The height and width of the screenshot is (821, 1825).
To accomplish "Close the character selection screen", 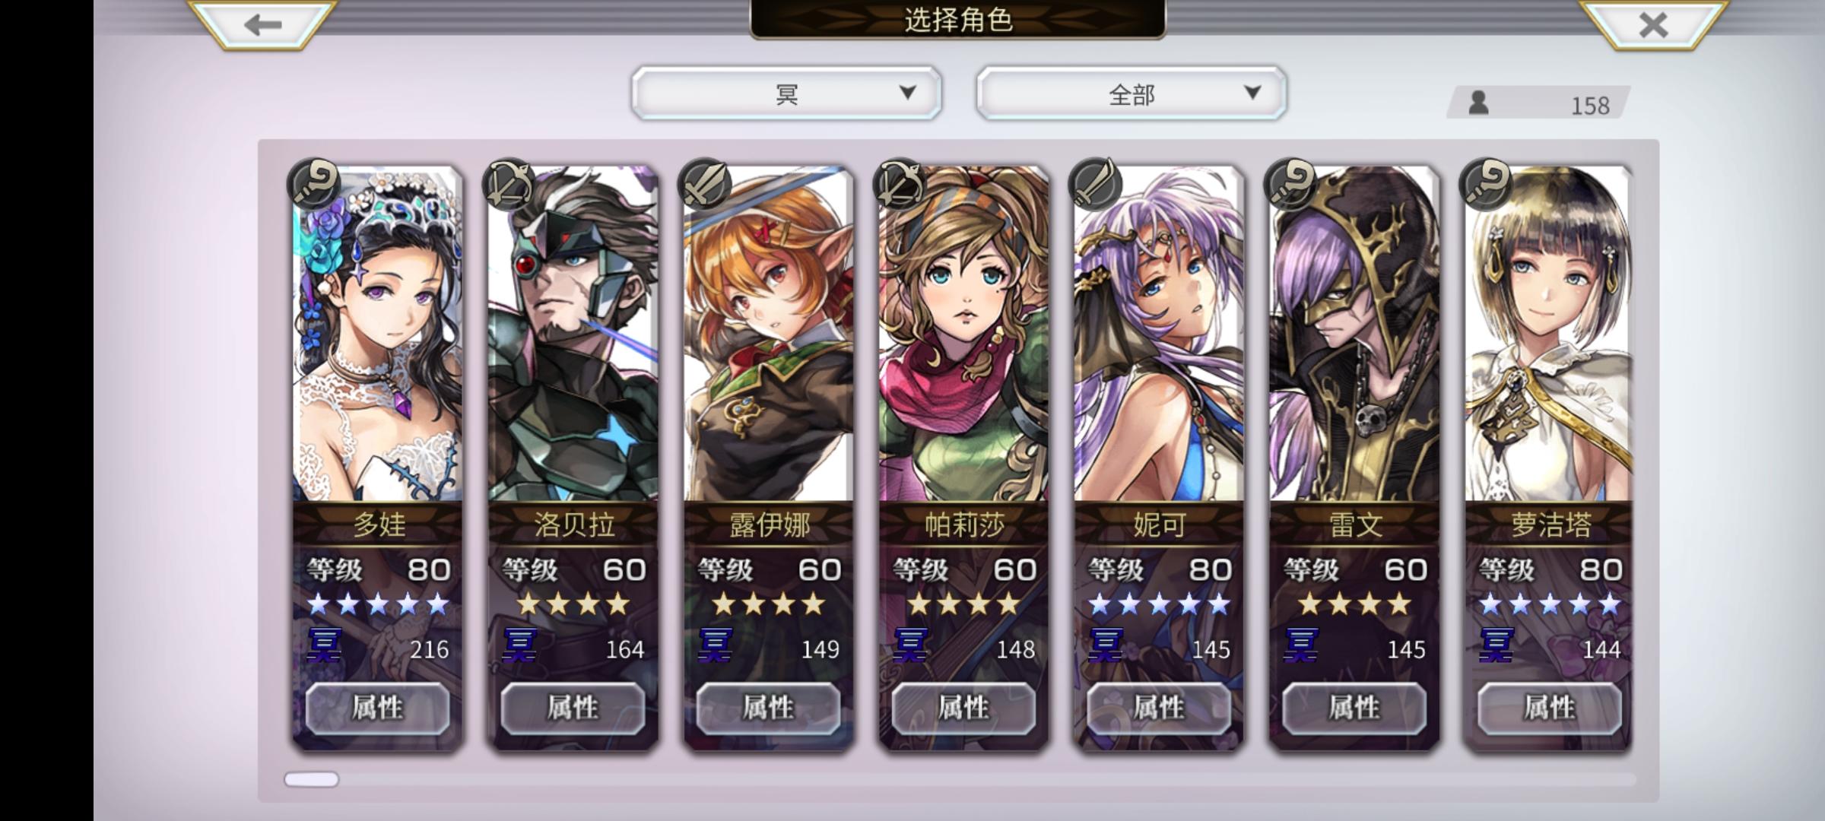I will (1653, 24).
